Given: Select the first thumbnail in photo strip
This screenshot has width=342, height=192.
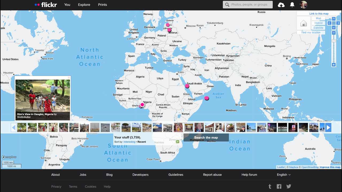Looking at the screenshot, I should point(22,127).
